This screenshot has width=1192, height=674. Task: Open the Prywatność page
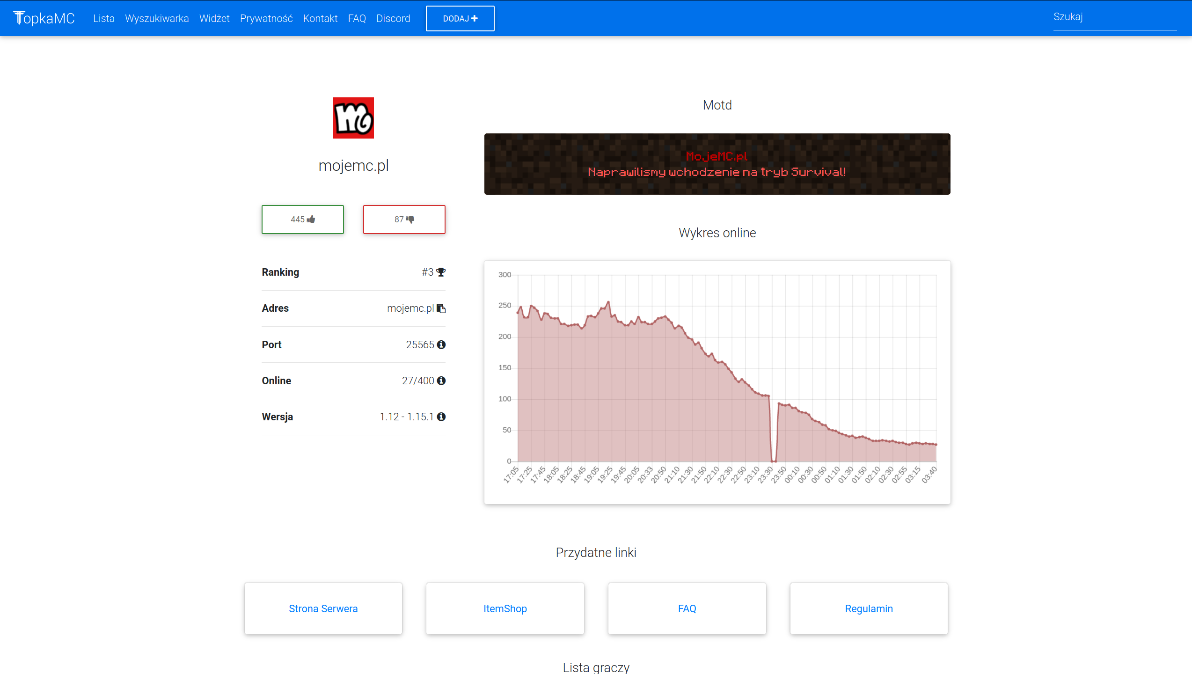[266, 18]
